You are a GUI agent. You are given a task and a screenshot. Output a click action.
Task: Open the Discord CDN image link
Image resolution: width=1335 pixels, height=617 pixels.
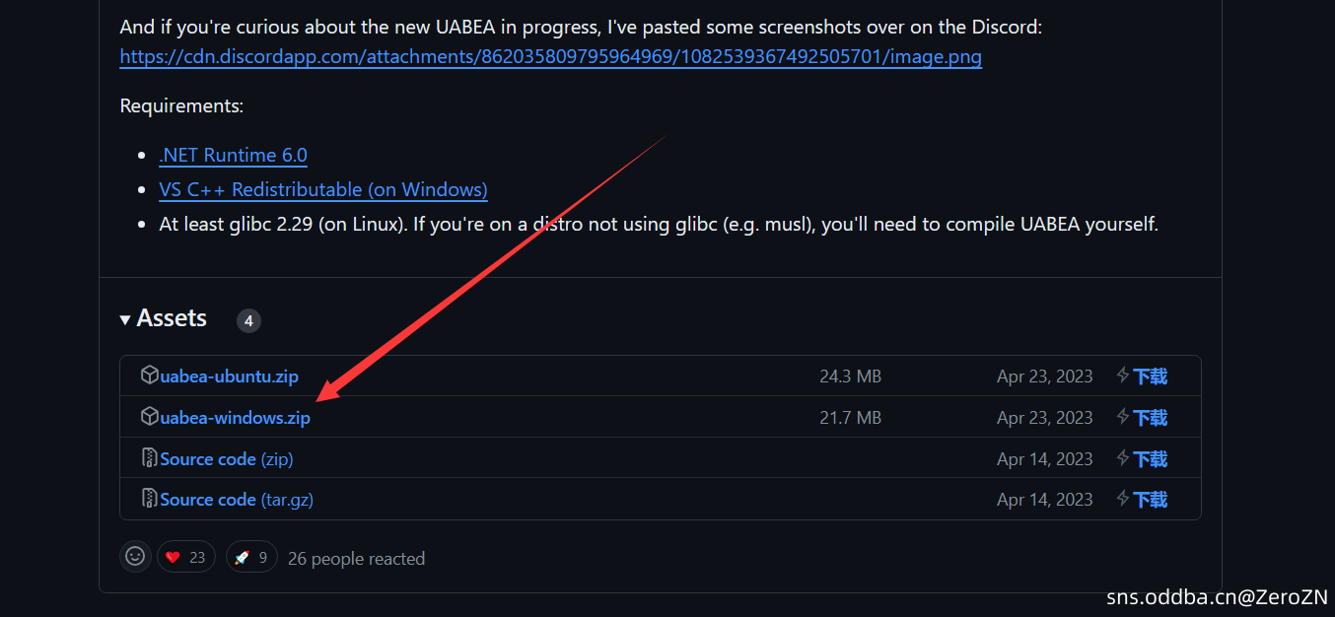point(550,56)
